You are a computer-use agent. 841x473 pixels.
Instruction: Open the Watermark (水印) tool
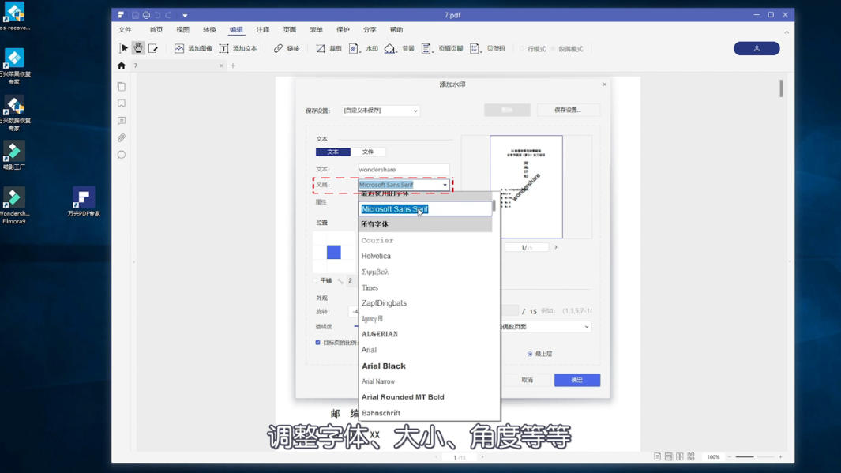(364, 48)
